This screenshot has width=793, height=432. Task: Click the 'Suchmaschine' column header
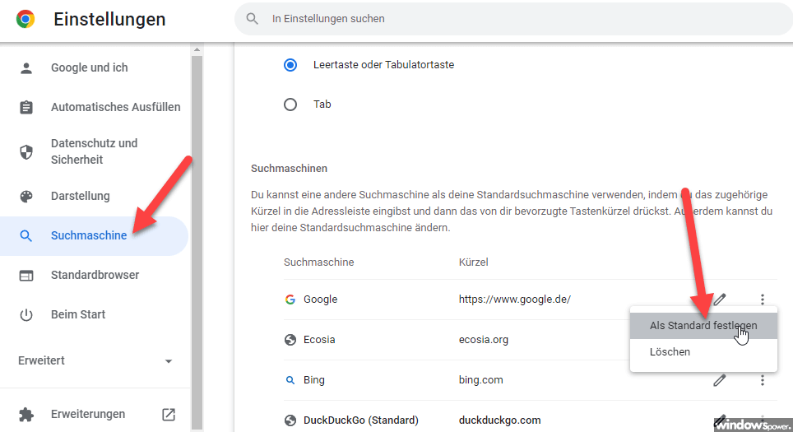(318, 262)
